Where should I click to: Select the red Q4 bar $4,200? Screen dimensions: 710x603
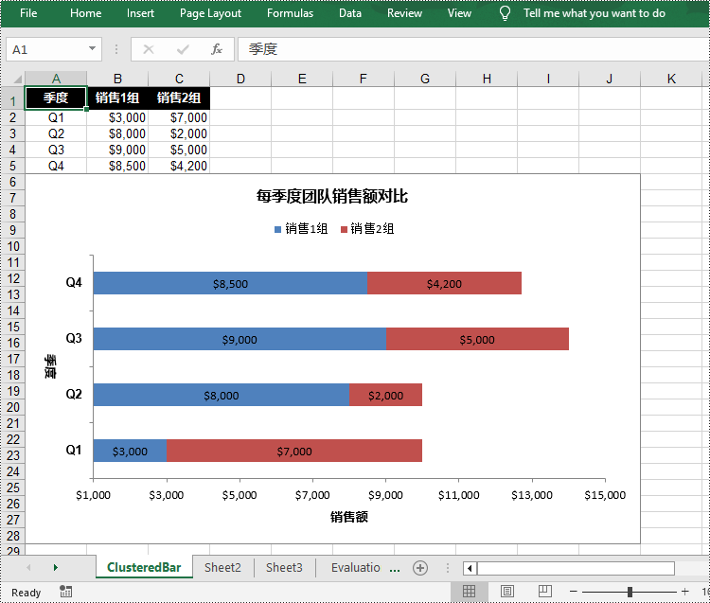[444, 283]
